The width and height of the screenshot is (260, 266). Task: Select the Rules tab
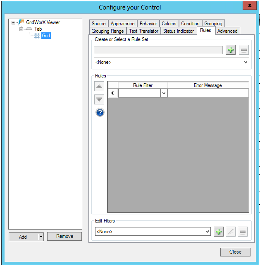[x=206, y=30]
